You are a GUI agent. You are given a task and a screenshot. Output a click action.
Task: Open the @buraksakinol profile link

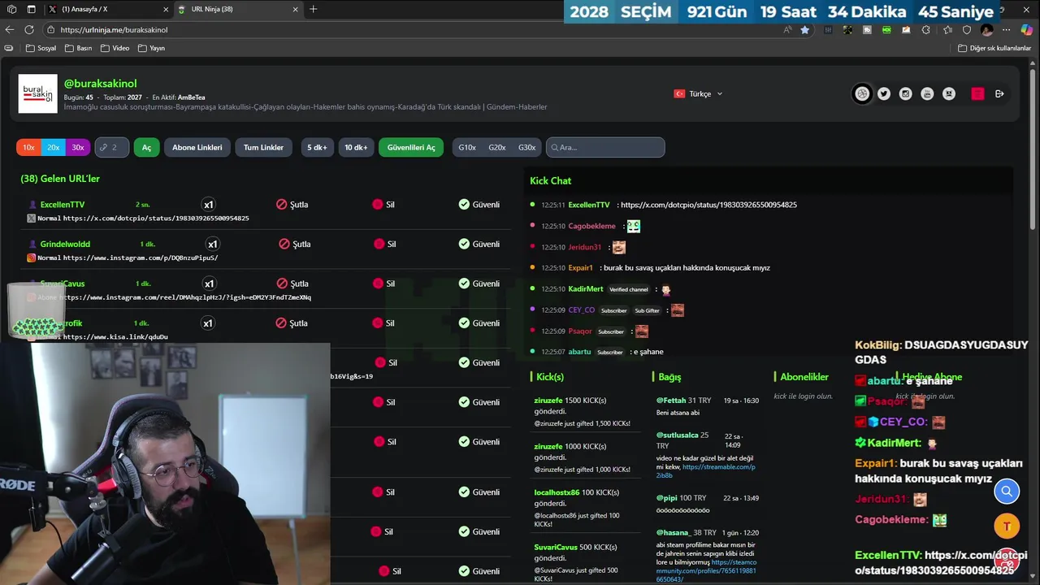(100, 84)
